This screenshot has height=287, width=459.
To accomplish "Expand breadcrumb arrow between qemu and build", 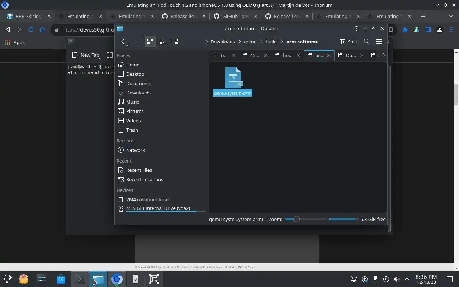I will 261,42.
